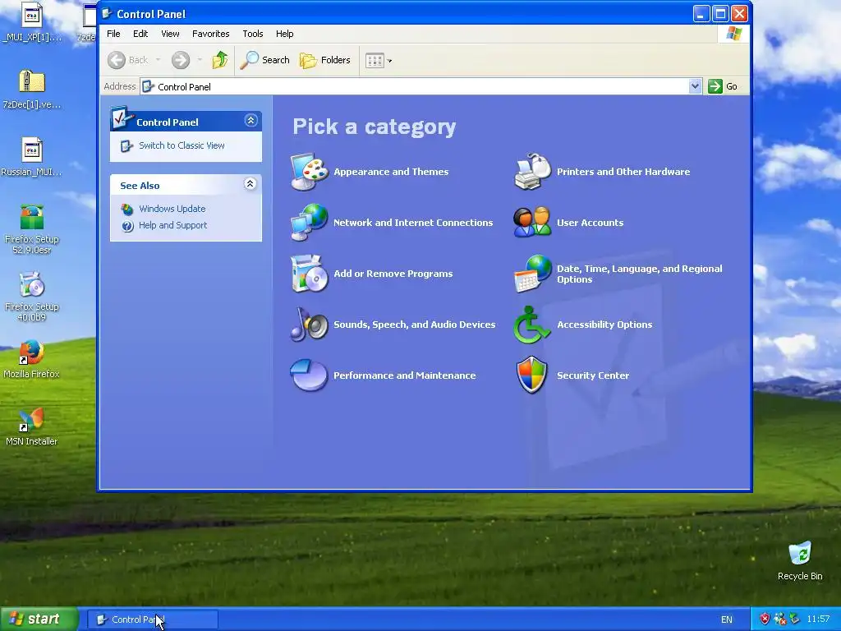Go up one folder level
841x631 pixels.
pos(220,60)
